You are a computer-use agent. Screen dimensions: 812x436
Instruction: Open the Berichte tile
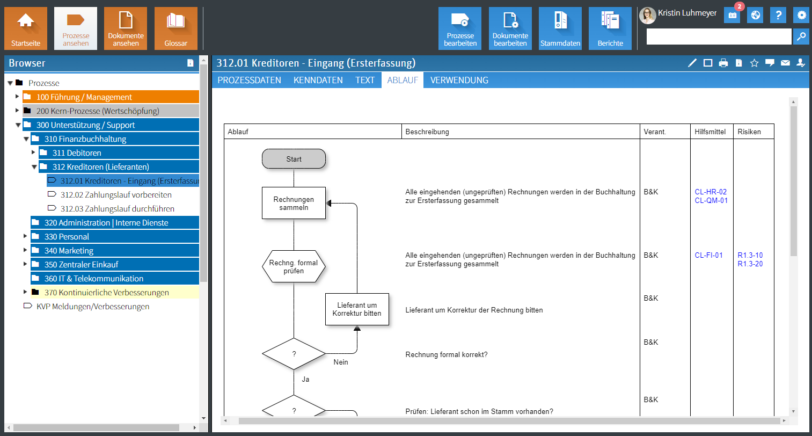tap(610, 28)
